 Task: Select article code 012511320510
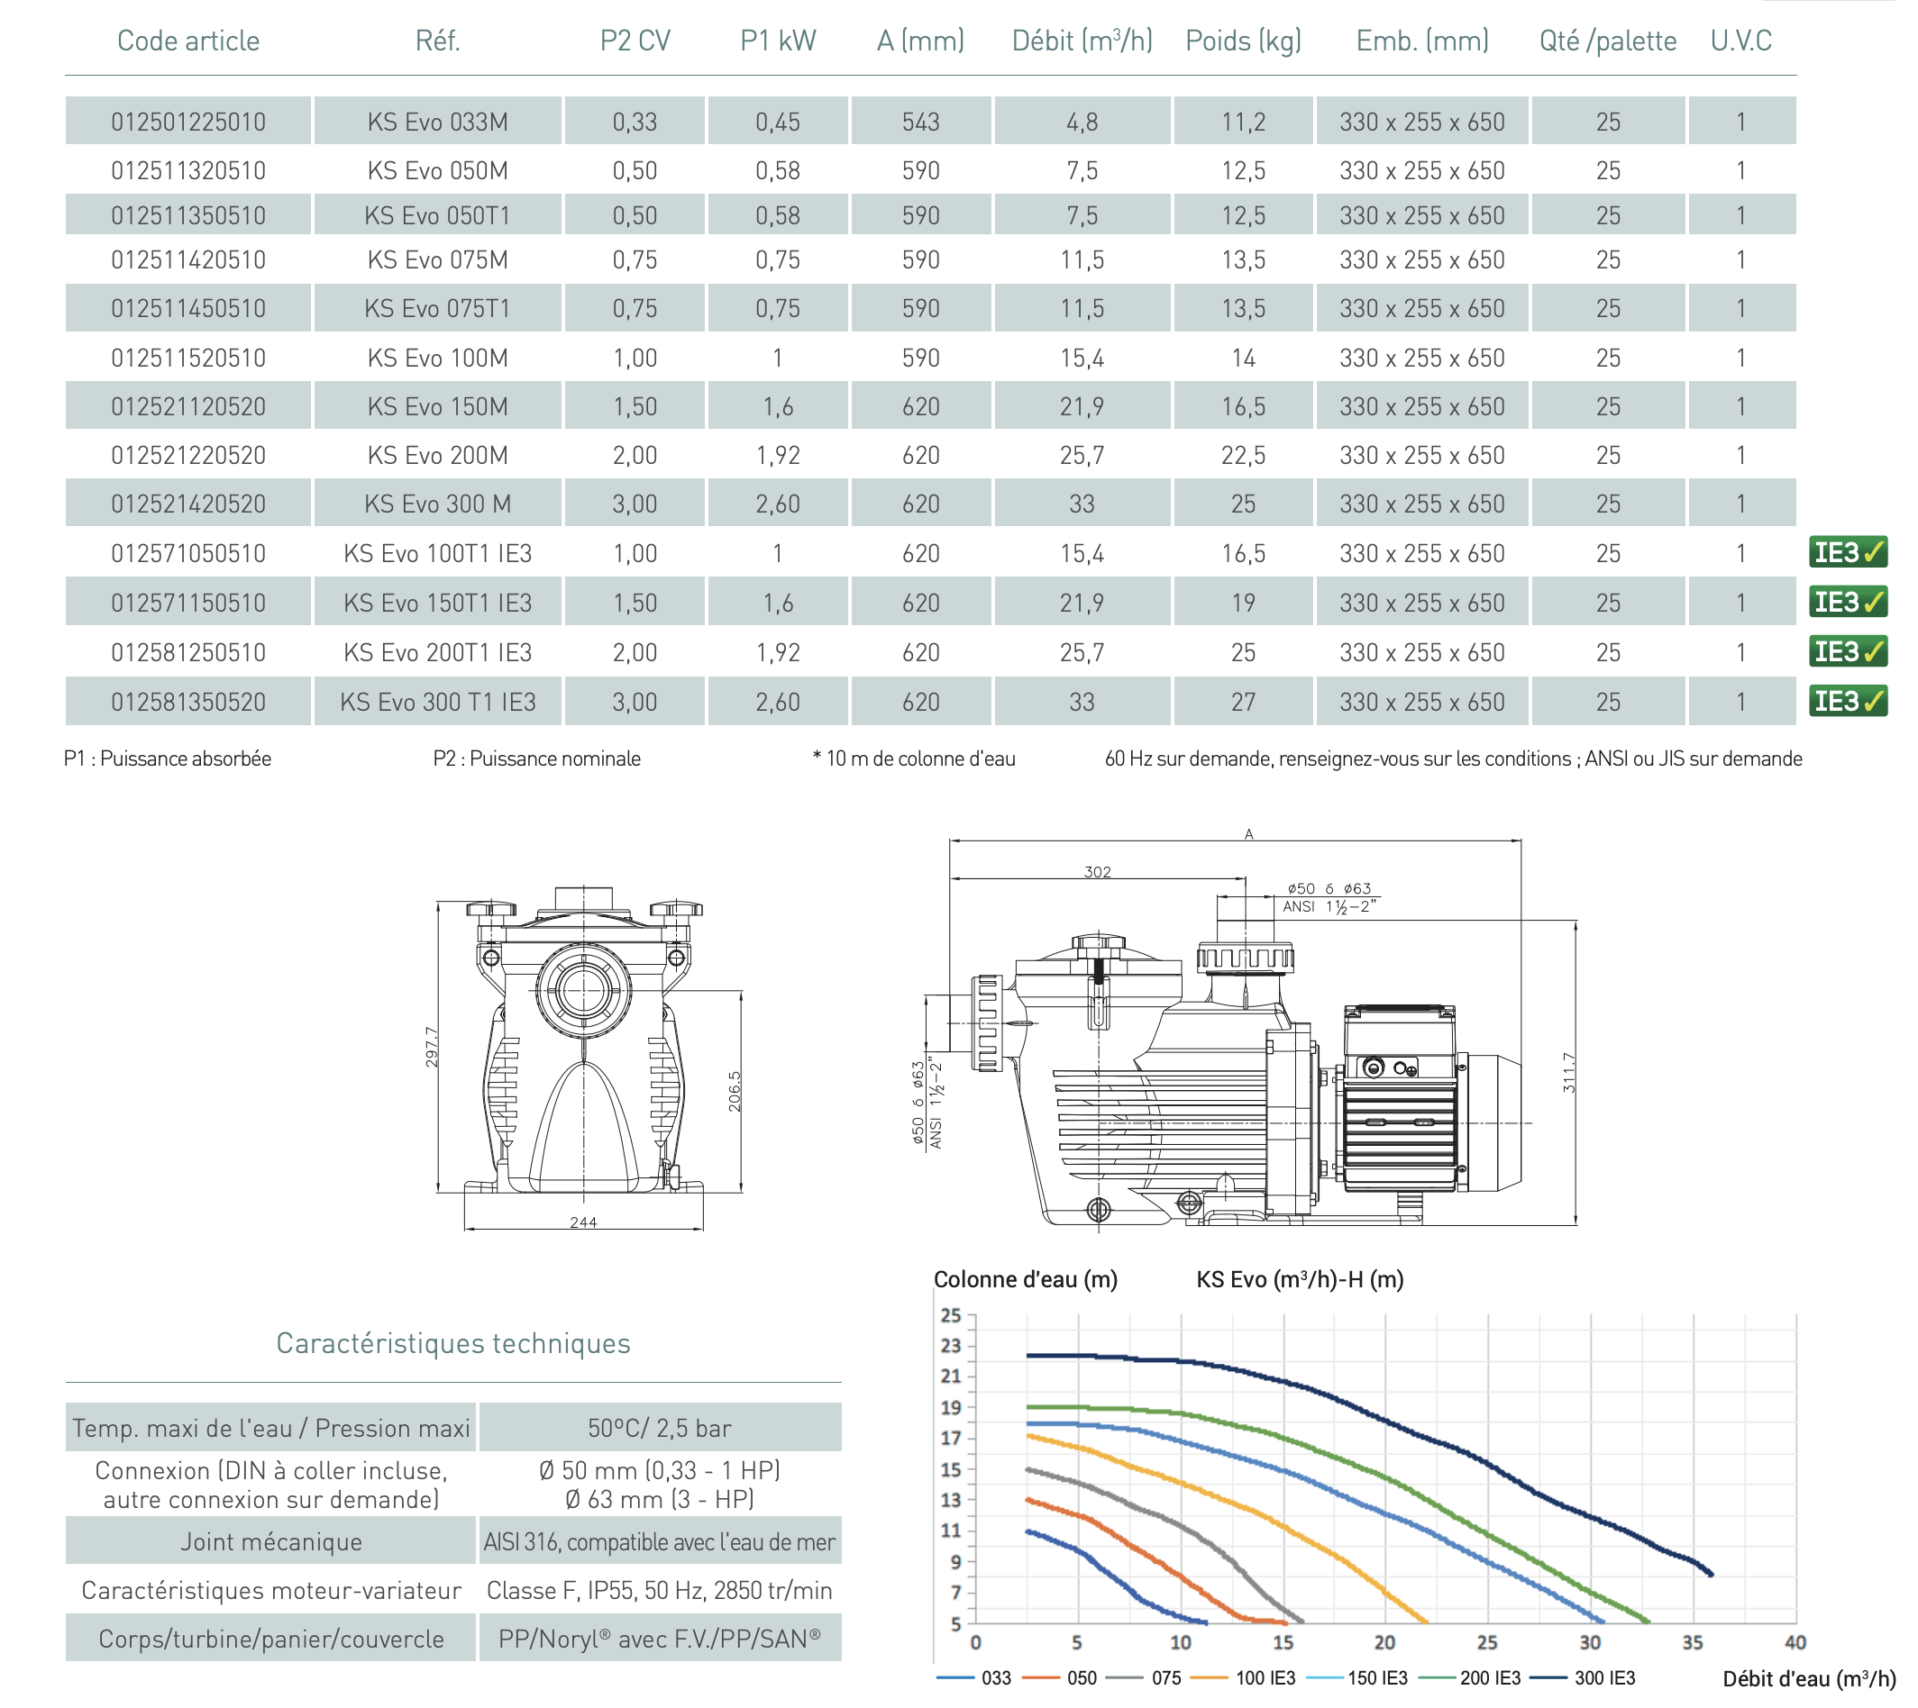[x=187, y=170]
